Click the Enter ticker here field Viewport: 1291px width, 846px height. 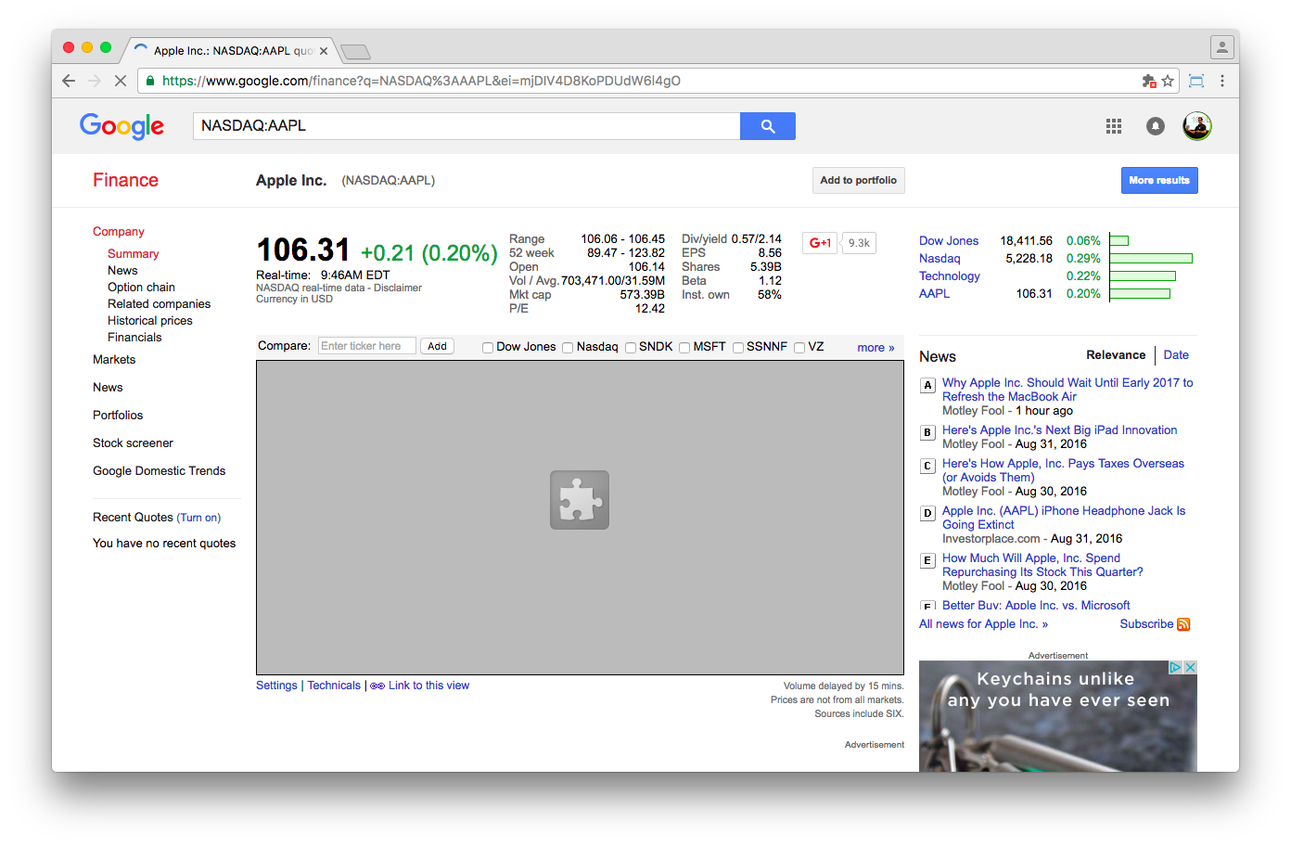(x=367, y=346)
